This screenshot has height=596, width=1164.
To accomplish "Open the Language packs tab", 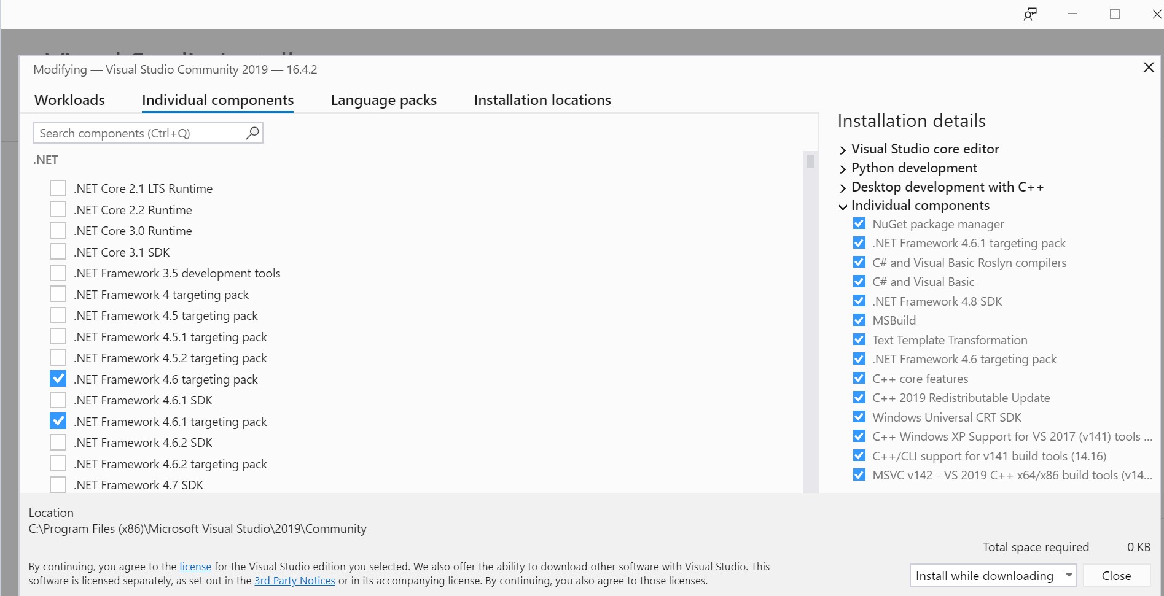I will [383, 100].
